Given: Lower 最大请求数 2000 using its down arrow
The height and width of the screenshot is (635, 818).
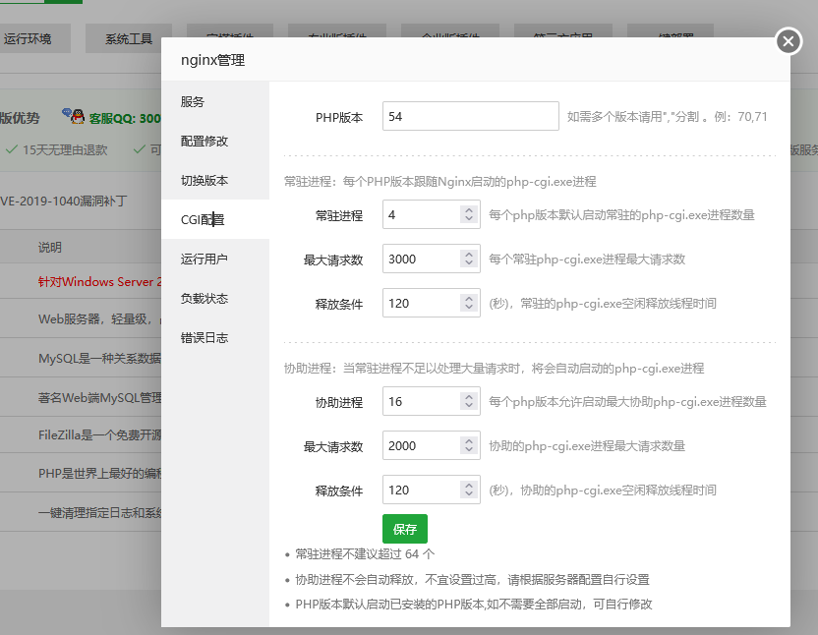Looking at the screenshot, I should (468, 450).
